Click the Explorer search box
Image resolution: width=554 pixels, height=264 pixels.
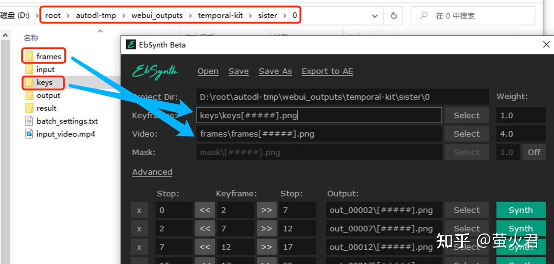(x=473, y=15)
